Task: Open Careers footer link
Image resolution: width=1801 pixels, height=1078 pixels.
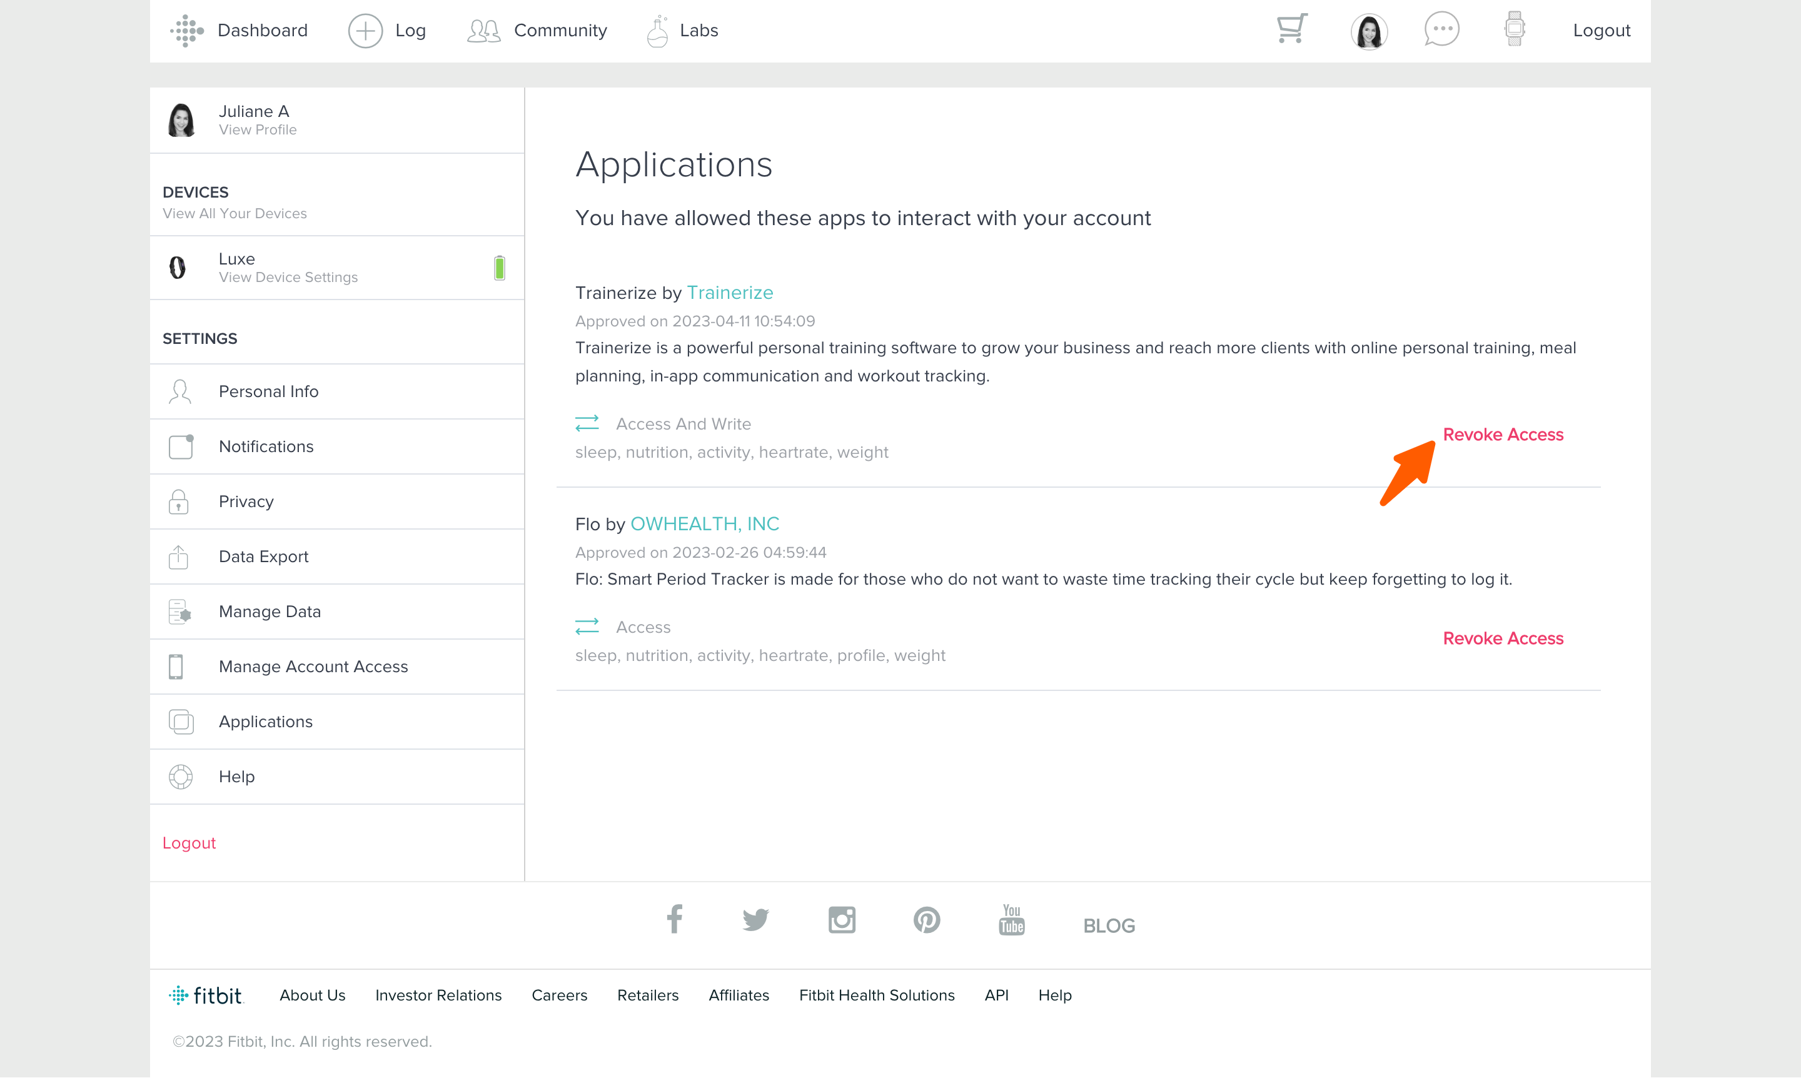Action: 560,996
